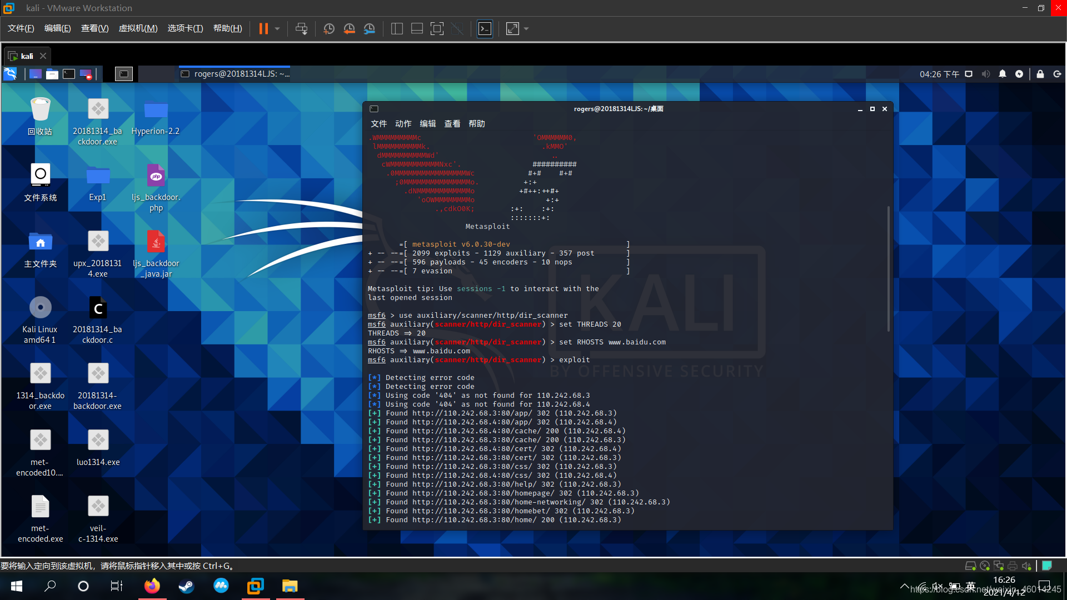Viewport: 1067px width, 600px height.
Task: Open the power options dropdown next to pause
Action: pyautogui.click(x=277, y=28)
